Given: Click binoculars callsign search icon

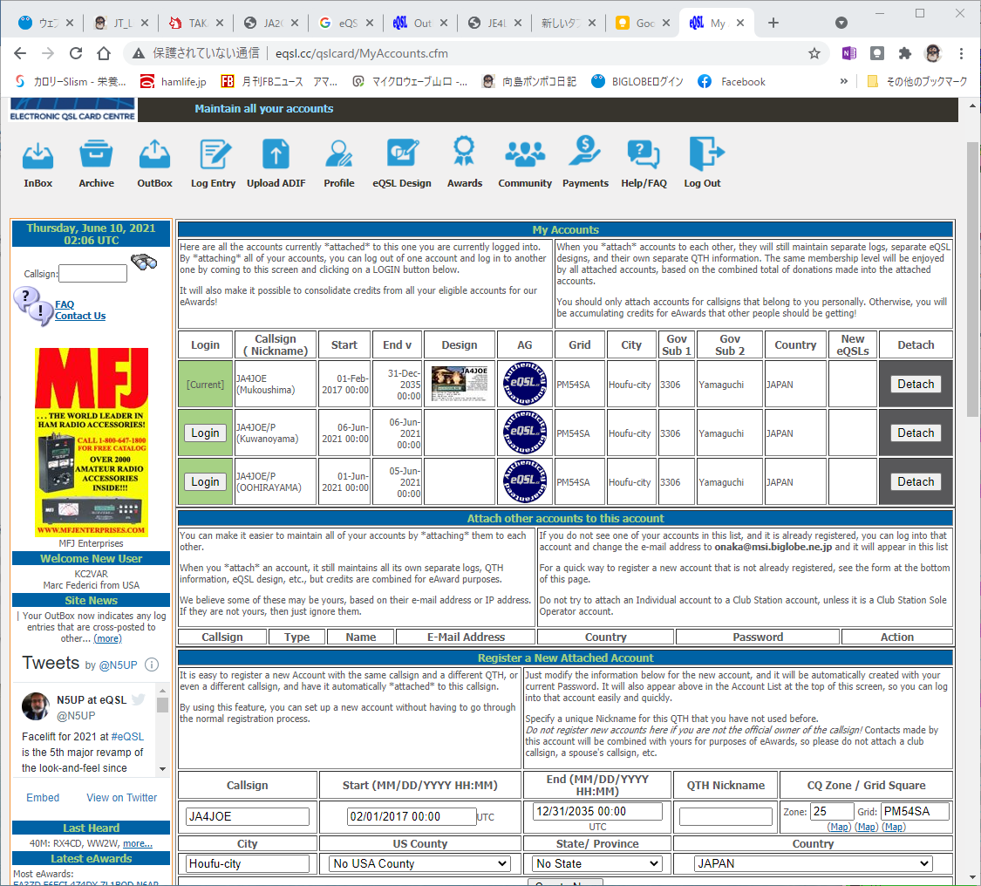Looking at the screenshot, I should (x=144, y=262).
